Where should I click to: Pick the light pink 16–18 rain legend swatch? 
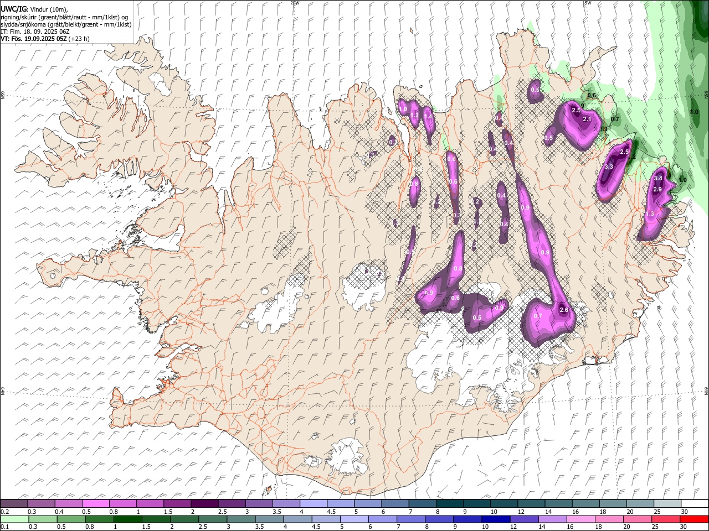pyautogui.click(x=580, y=519)
